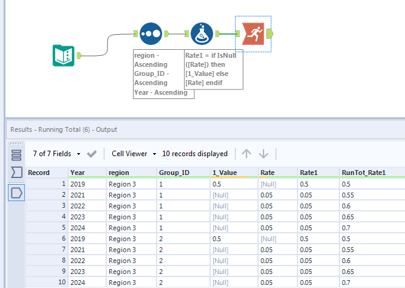Click the Running Total output anchor
This screenshot has height=288, width=405.
point(270,33)
